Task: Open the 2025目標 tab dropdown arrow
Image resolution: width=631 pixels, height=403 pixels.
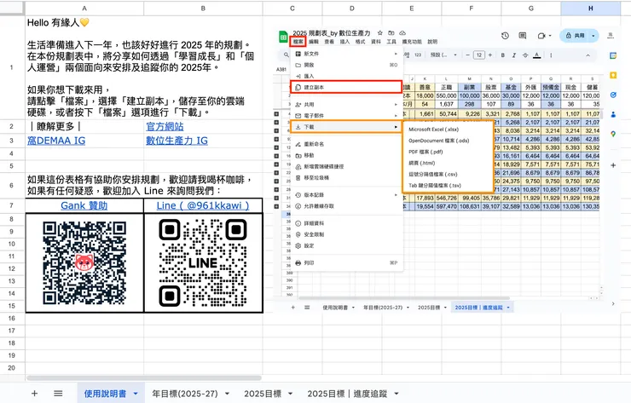Action: [290, 394]
